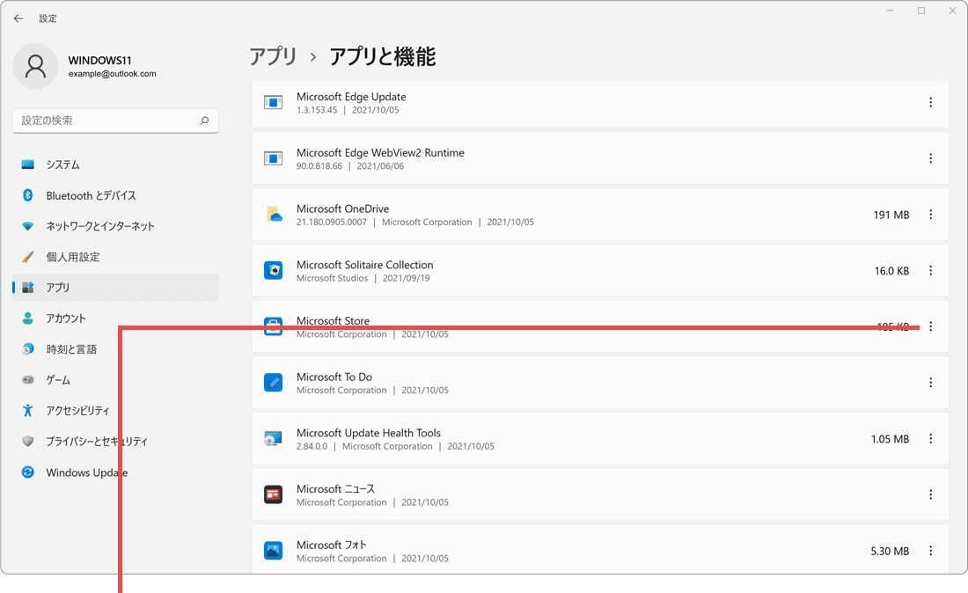
Task: Open システム settings in sidebar
Action: coord(63,165)
